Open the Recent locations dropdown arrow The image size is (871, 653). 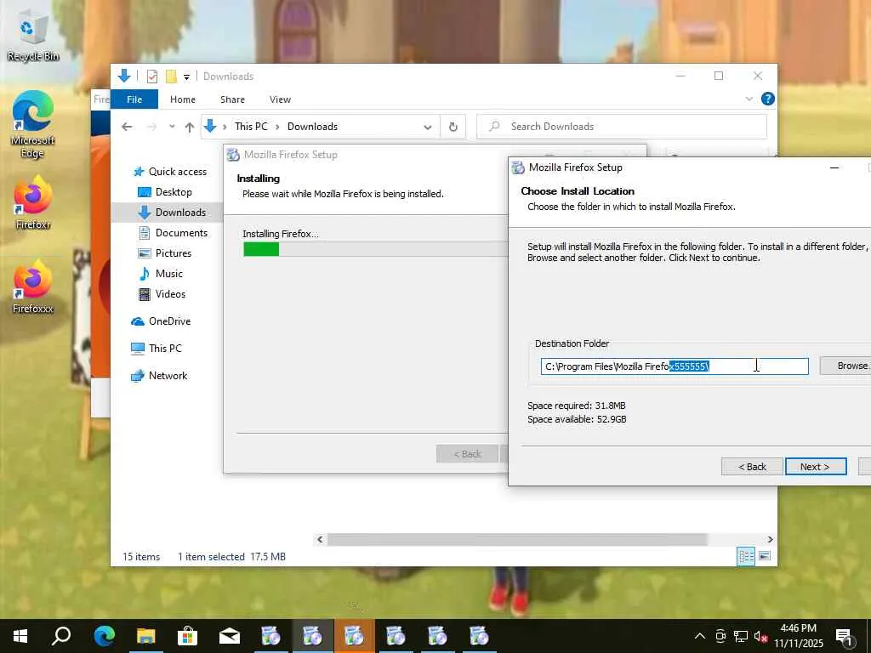pos(172,127)
